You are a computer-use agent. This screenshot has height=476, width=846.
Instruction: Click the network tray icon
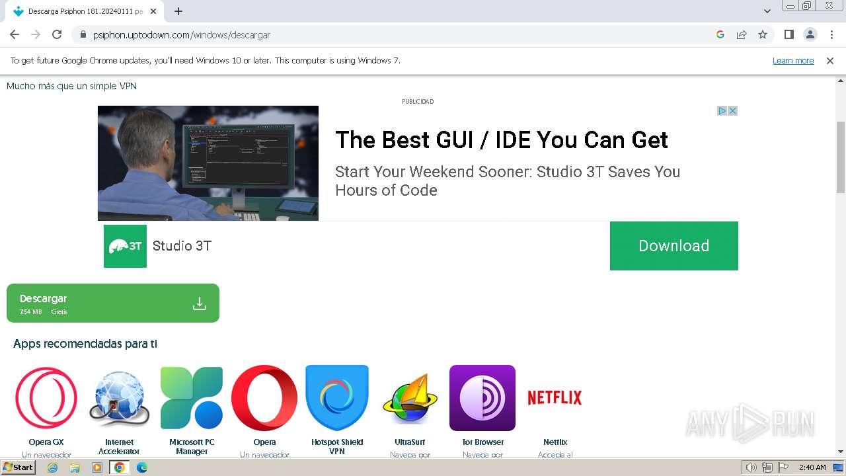click(x=767, y=467)
